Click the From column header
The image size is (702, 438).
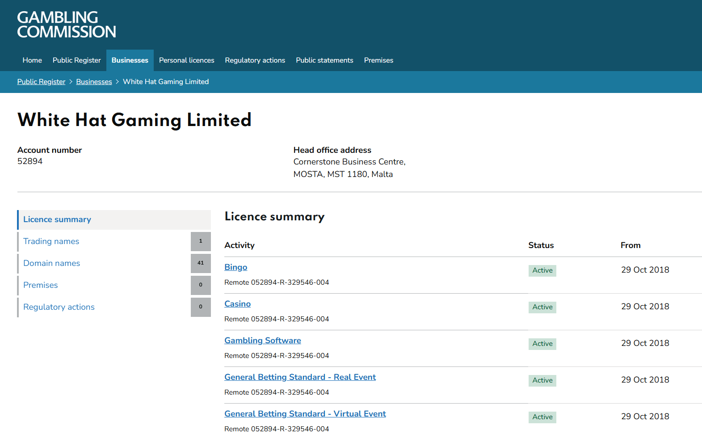(631, 245)
